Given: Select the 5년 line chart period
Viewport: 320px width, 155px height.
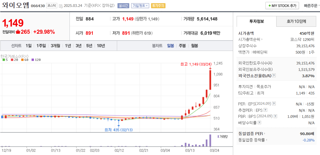Looking at the screenshot, I should 89,46.
